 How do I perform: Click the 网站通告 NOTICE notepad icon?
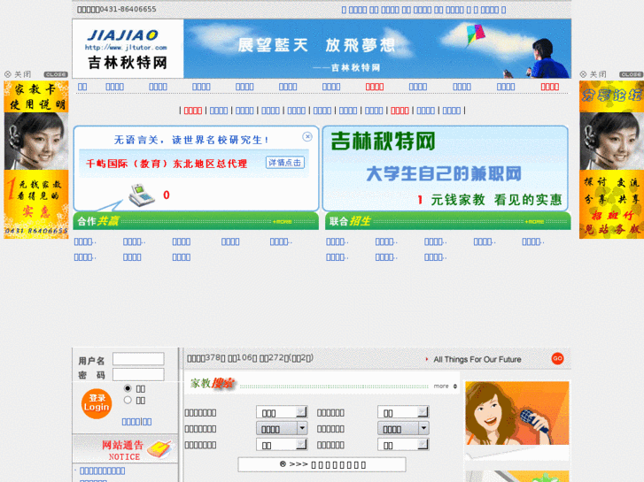click(x=161, y=449)
